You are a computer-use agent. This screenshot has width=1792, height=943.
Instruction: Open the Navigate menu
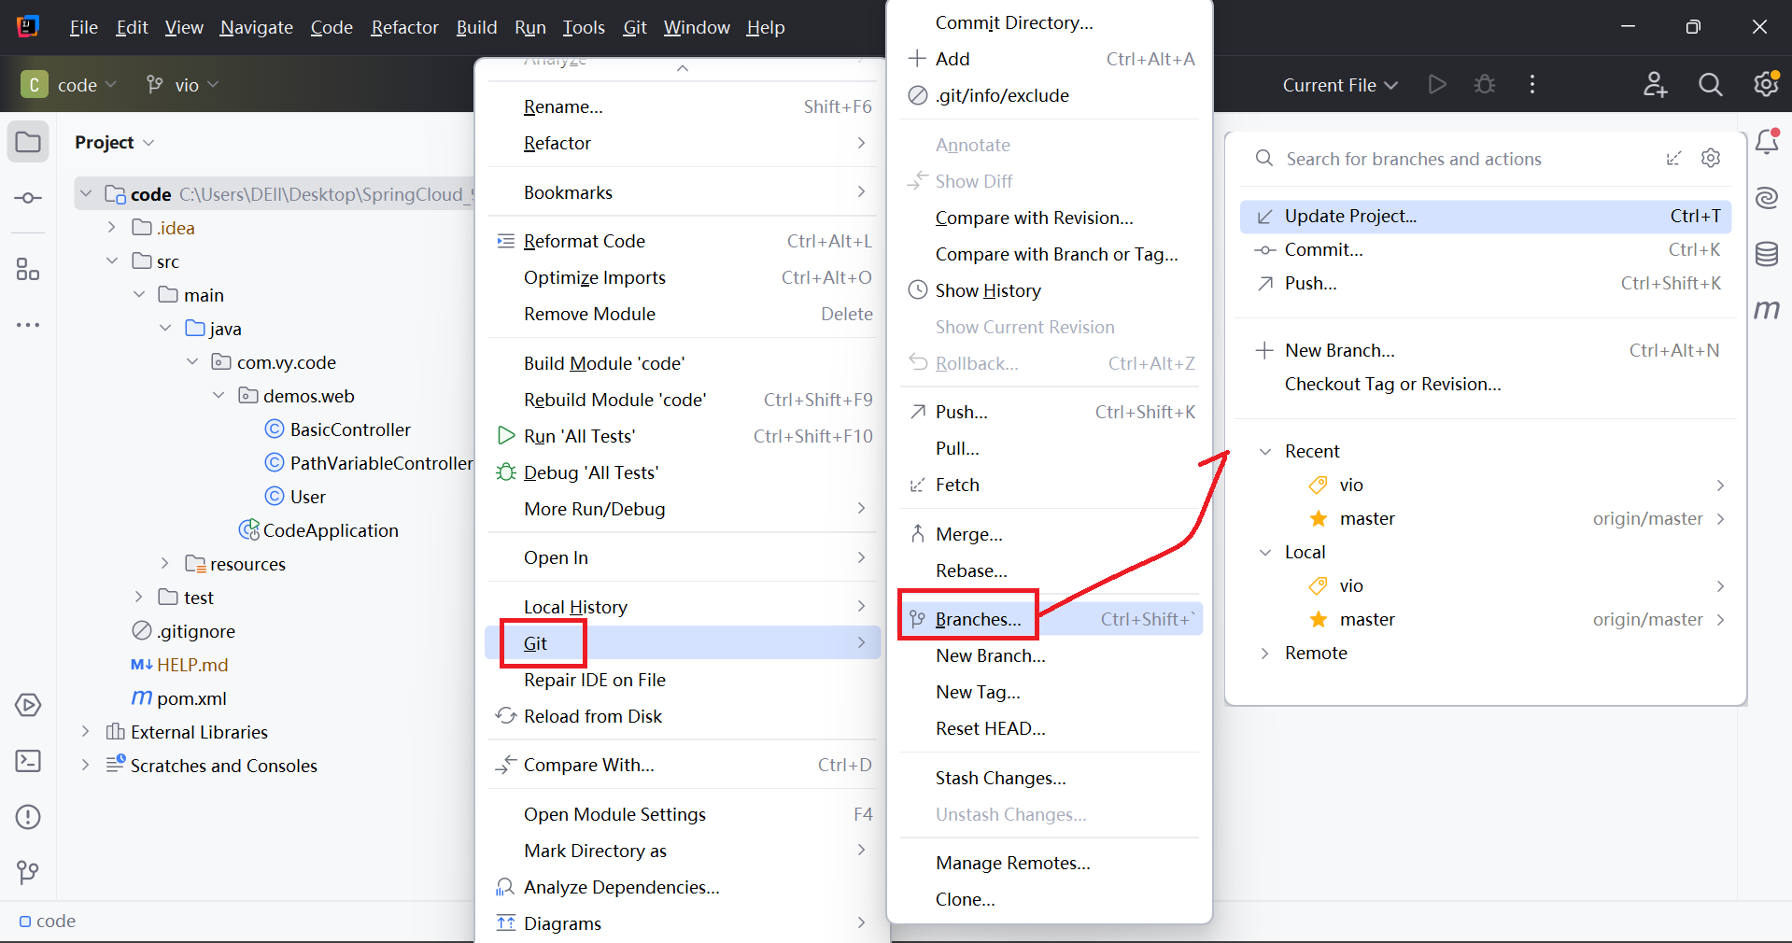pyautogui.click(x=257, y=28)
